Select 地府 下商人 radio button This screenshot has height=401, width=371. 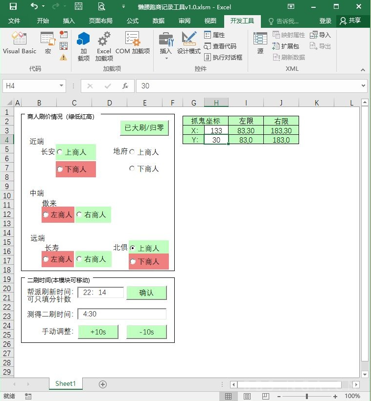[132, 169]
